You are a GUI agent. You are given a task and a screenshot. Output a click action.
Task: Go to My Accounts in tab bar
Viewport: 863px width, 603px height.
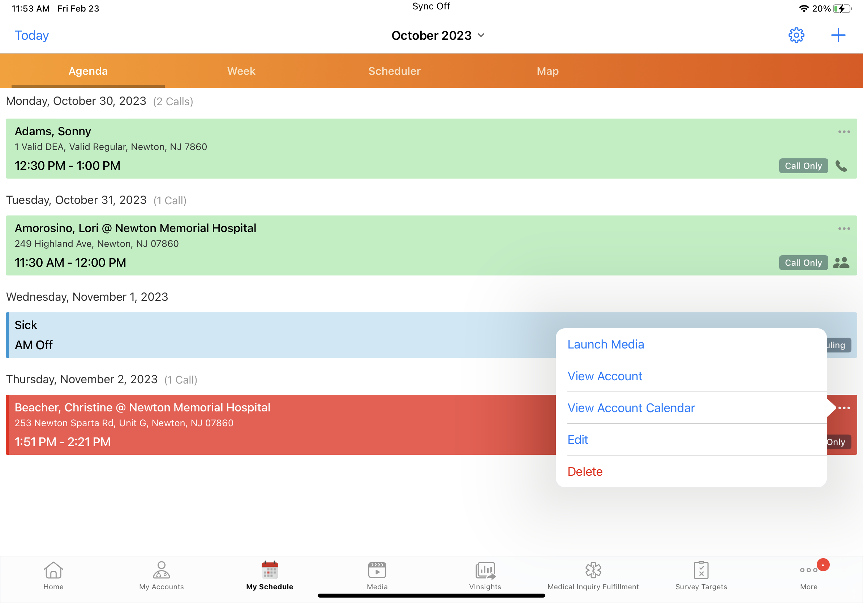[x=161, y=576]
